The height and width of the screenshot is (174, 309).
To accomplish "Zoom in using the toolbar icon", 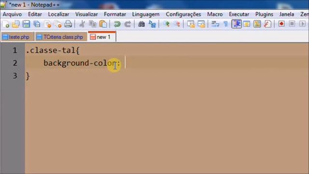I will point(166,24).
